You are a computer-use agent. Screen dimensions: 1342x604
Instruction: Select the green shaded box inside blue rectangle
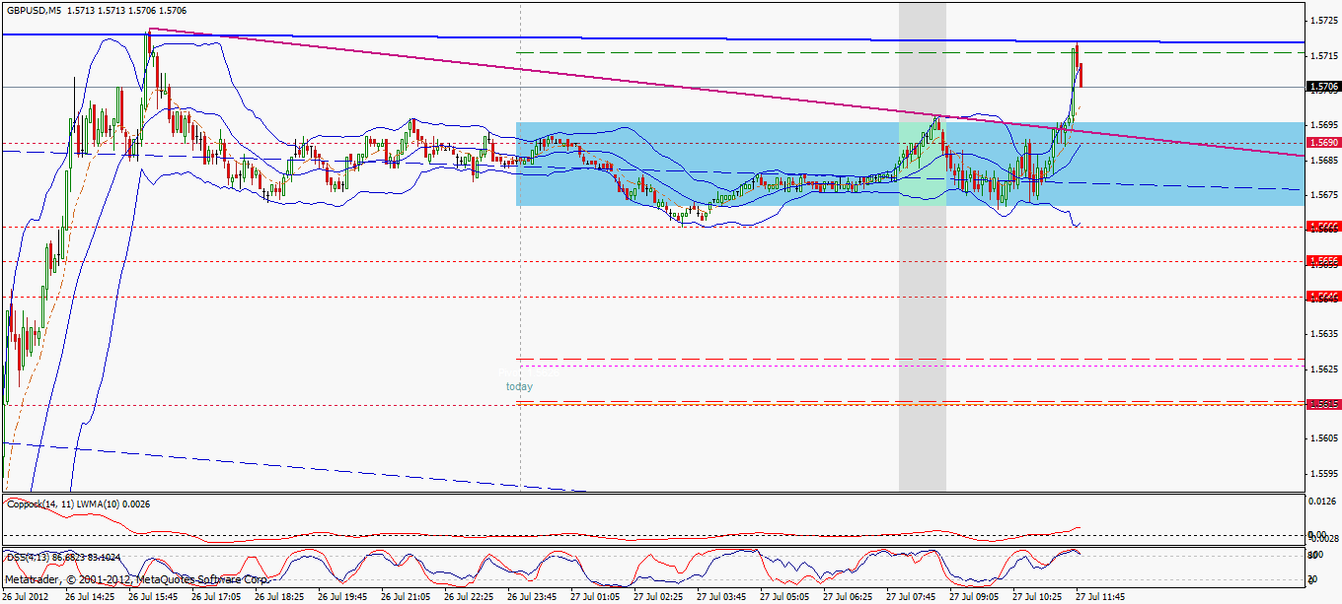(923, 164)
